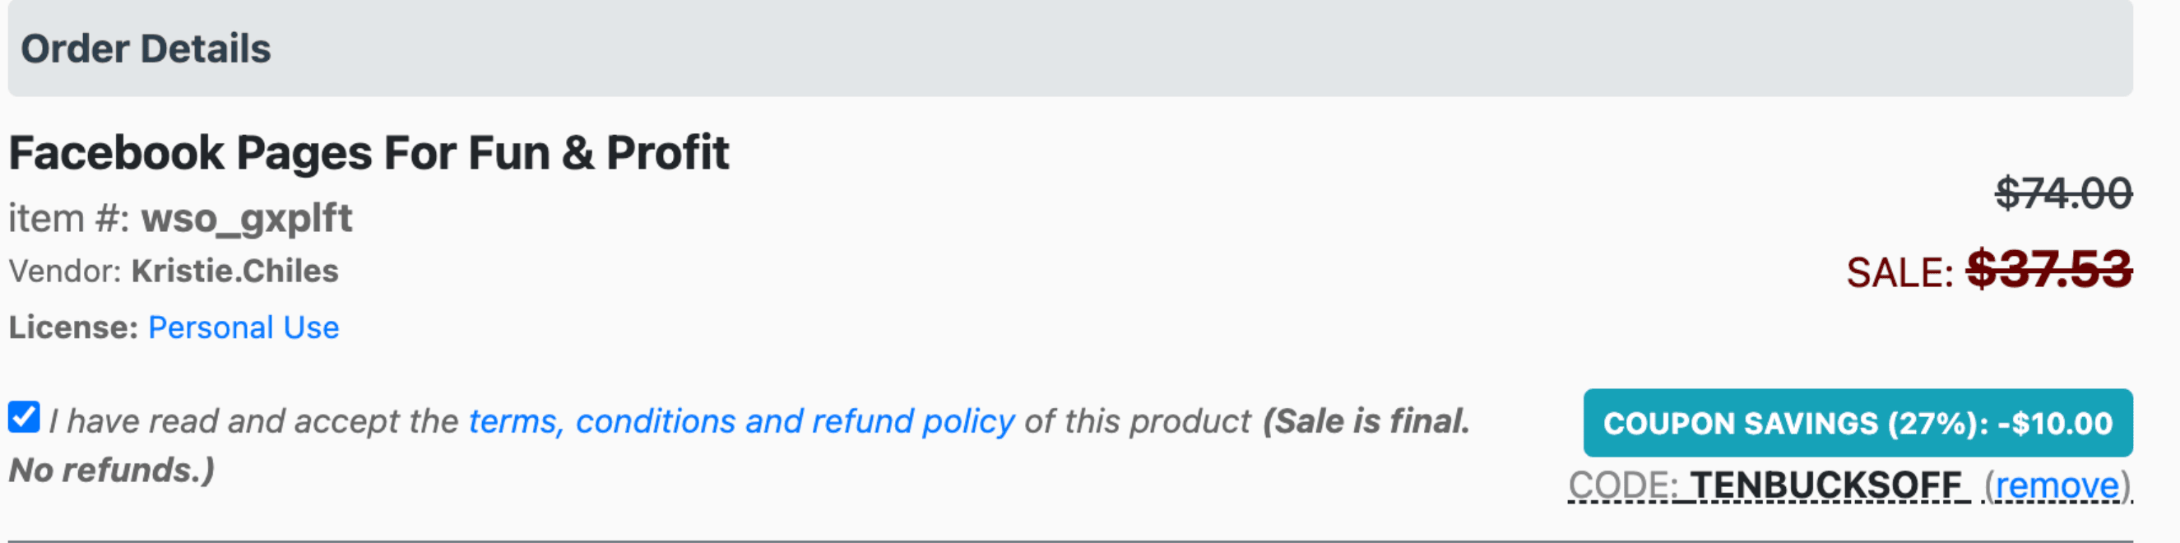Image resolution: width=2180 pixels, height=543 pixels.
Task: Toggle the terms acceptance checkbox
Action: tap(24, 417)
